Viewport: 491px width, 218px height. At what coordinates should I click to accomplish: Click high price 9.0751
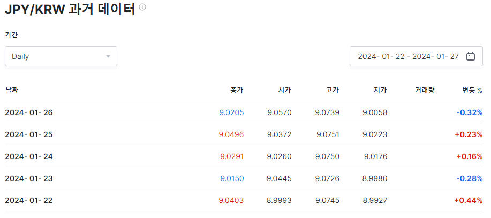[x=328, y=134]
